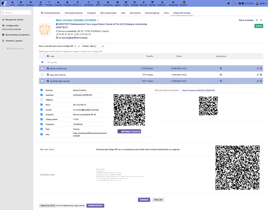Expand the claude user menu
The image size is (268, 210).
point(261,3)
